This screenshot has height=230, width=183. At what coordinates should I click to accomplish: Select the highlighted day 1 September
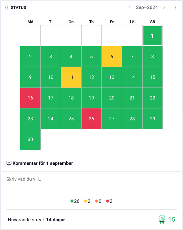[152, 36]
